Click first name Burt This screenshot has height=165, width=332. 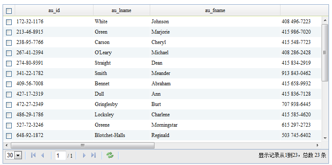[156, 104]
